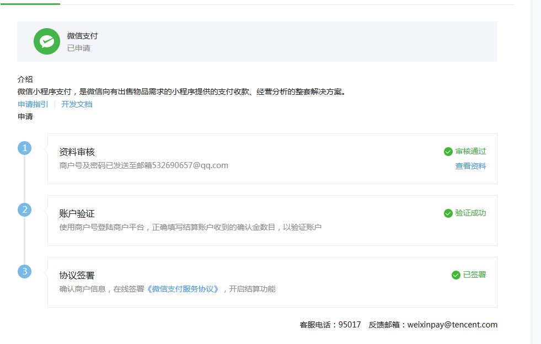This screenshot has width=541, height=344.
Task: Open the 《微信支付服务协议》 agreement link
Action: tap(183, 289)
